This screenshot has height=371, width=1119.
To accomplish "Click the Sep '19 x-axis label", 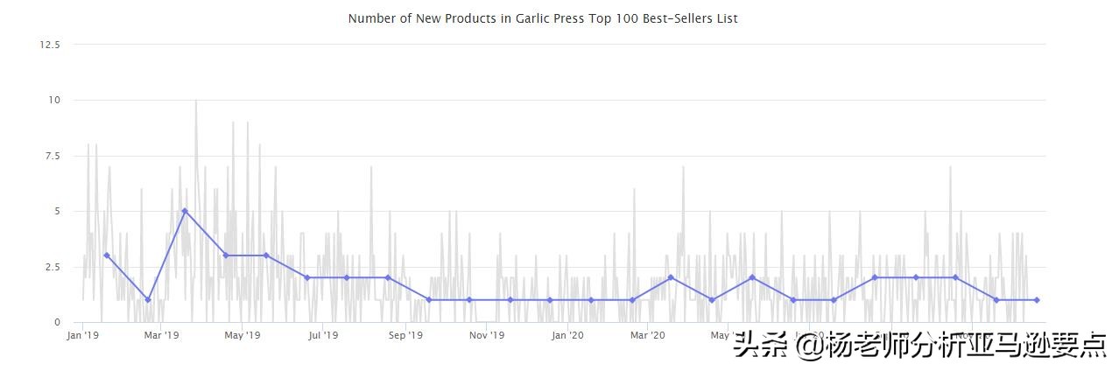I will point(405,334).
